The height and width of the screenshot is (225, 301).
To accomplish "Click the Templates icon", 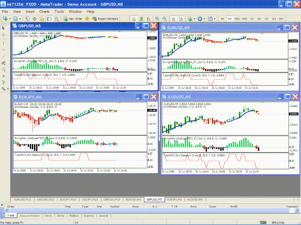I will 210,19.
